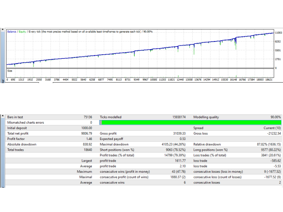Select the consecutive wins value 43 (47.76)
The image size is (283, 212).
[x=179, y=172]
